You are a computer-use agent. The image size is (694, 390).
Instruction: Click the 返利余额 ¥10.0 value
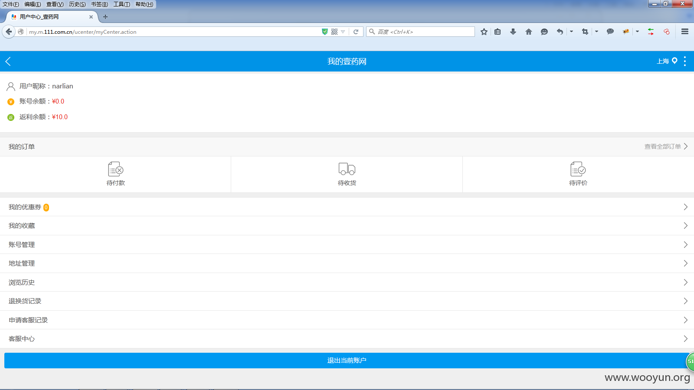click(60, 117)
